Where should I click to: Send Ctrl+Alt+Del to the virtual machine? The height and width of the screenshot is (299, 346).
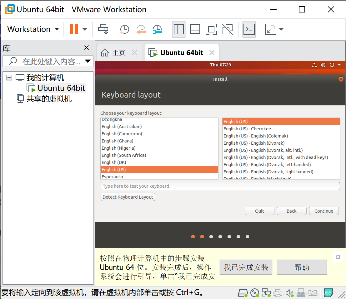103,29
